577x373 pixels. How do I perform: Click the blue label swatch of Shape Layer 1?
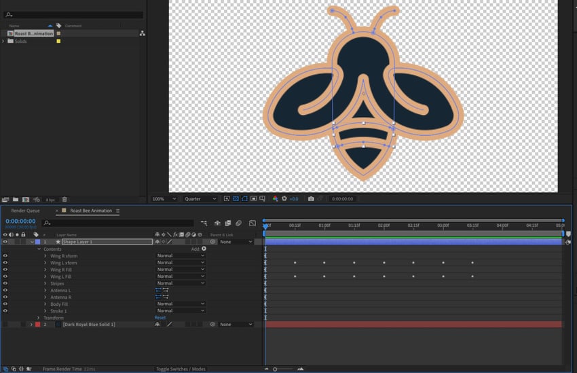[37, 242]
